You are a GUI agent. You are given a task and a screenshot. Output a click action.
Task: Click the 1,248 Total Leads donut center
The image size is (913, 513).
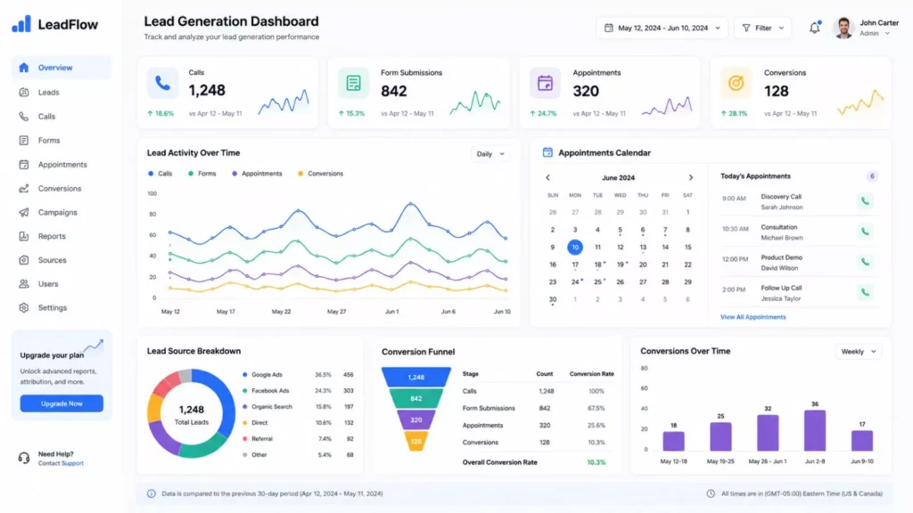191,414
